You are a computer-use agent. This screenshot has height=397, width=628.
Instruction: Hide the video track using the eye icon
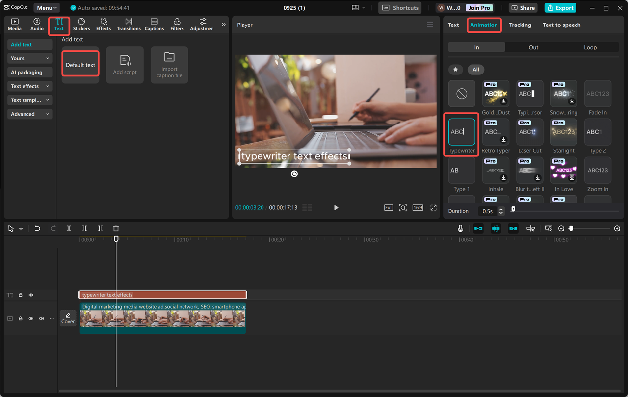click(30, 318)
